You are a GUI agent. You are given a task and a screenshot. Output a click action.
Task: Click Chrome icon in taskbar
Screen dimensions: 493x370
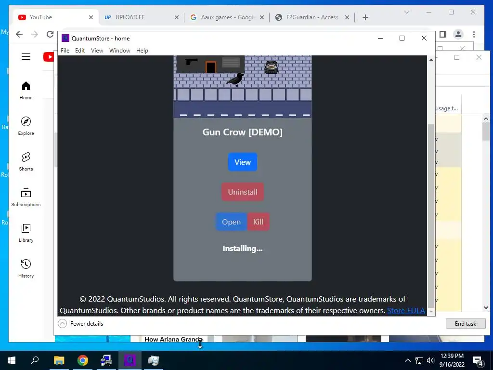tap(83, 360)
